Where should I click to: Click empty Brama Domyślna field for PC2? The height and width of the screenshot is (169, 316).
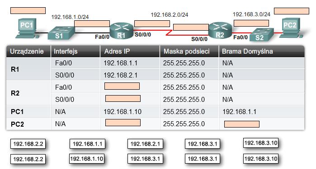[x=242, y=124]
